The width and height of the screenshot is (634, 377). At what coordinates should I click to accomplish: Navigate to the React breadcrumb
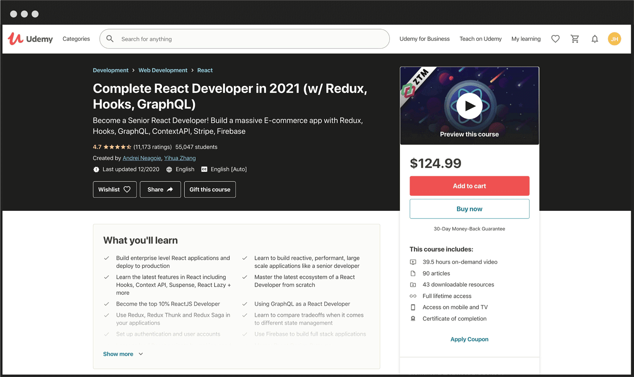(x=205, y=70)
